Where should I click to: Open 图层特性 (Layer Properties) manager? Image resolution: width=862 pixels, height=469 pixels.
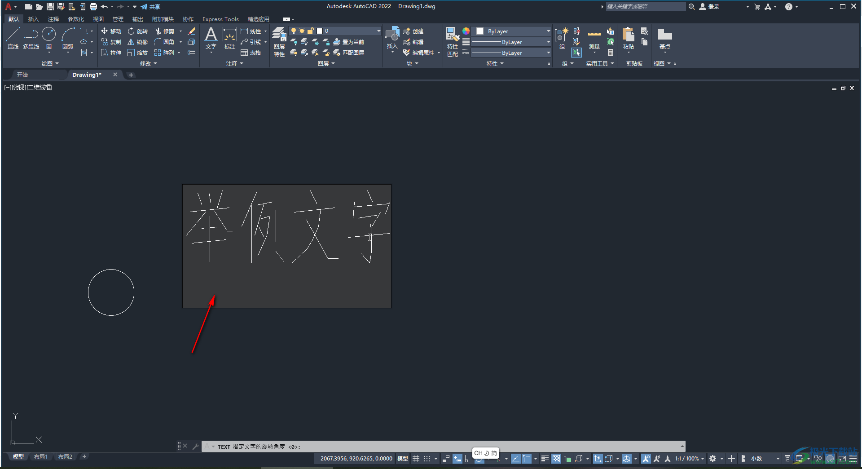click(279, 41)
